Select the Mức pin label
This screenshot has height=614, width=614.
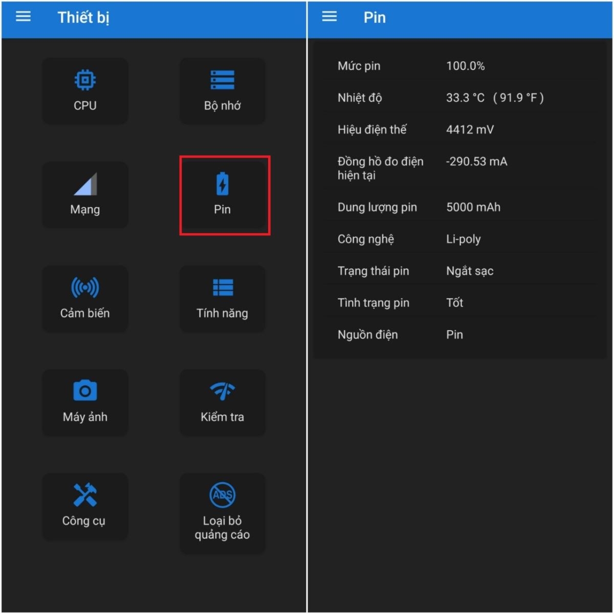pos(359,66)
